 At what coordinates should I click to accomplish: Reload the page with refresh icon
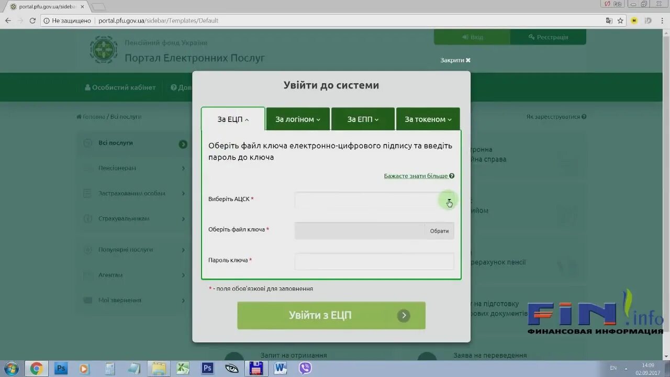point(32,20)
